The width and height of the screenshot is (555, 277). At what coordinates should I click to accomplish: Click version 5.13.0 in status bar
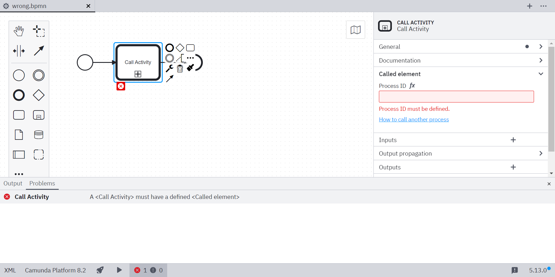538,270
